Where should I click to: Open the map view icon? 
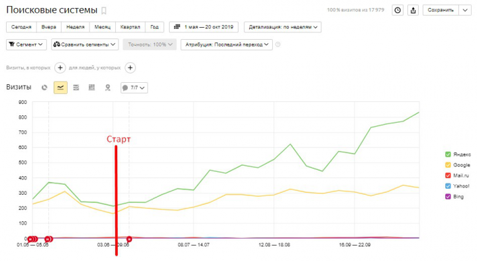click(108, 87)
